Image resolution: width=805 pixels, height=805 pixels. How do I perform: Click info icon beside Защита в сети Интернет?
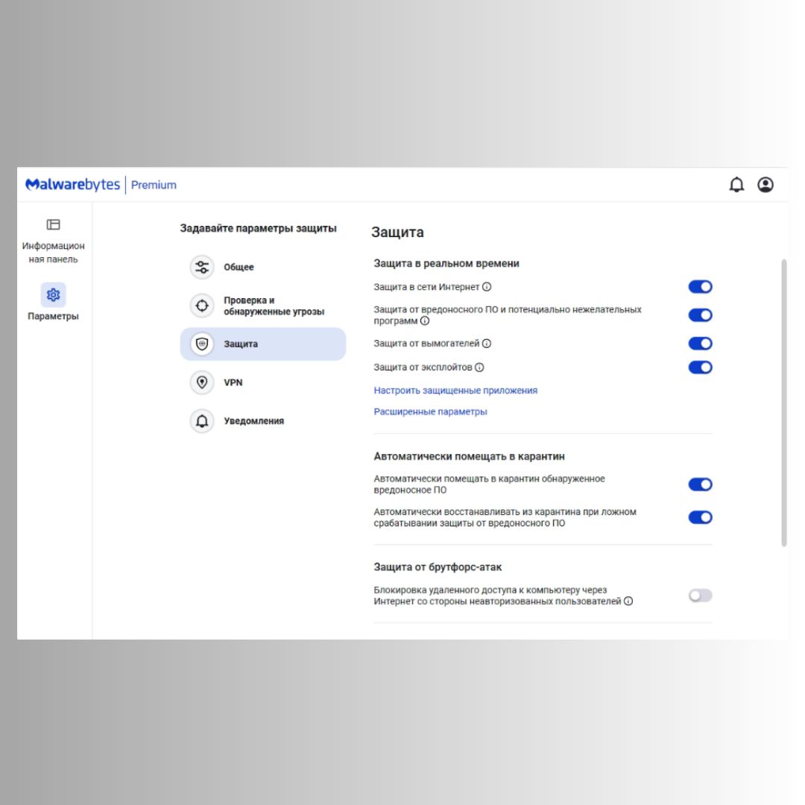click(x=487, y=287)
